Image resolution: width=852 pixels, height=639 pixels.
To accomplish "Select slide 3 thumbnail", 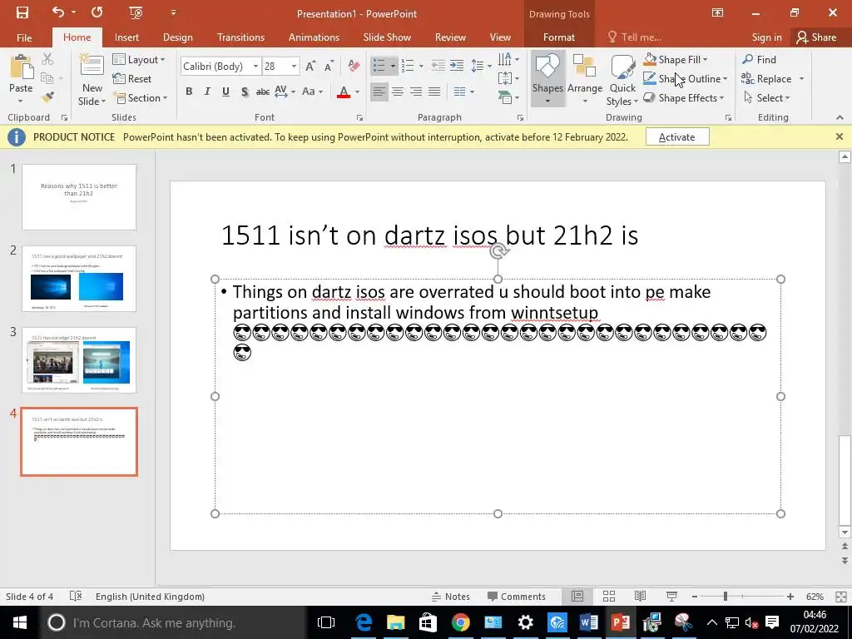I will coord(79,359).
